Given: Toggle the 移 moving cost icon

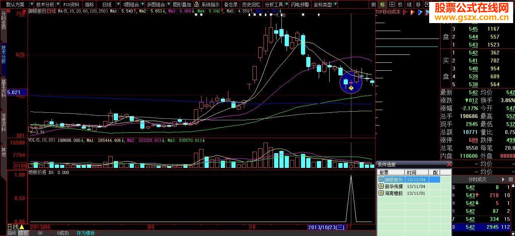Looking at the screenshot, I should point(419,5).
